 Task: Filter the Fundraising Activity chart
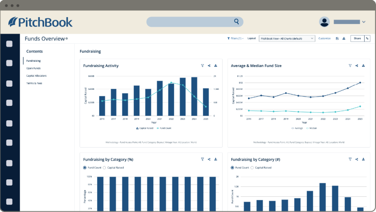tap(202, 66)
